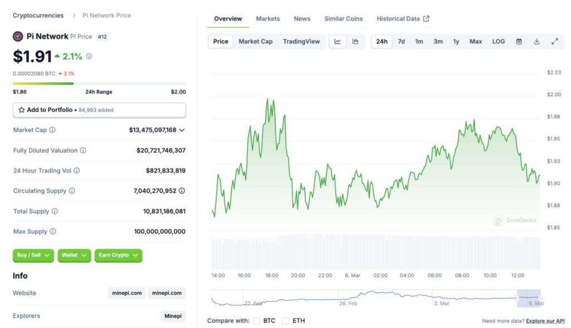The height and width of the screenshot is (328, 571).
Task: Click the 24h Range progress bar
Action: (x=99, y=84)
